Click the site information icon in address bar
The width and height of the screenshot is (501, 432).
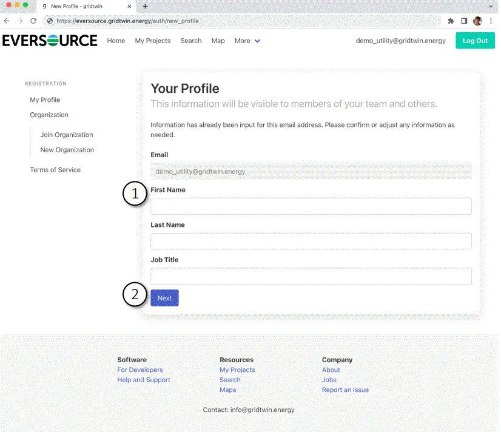49,20
